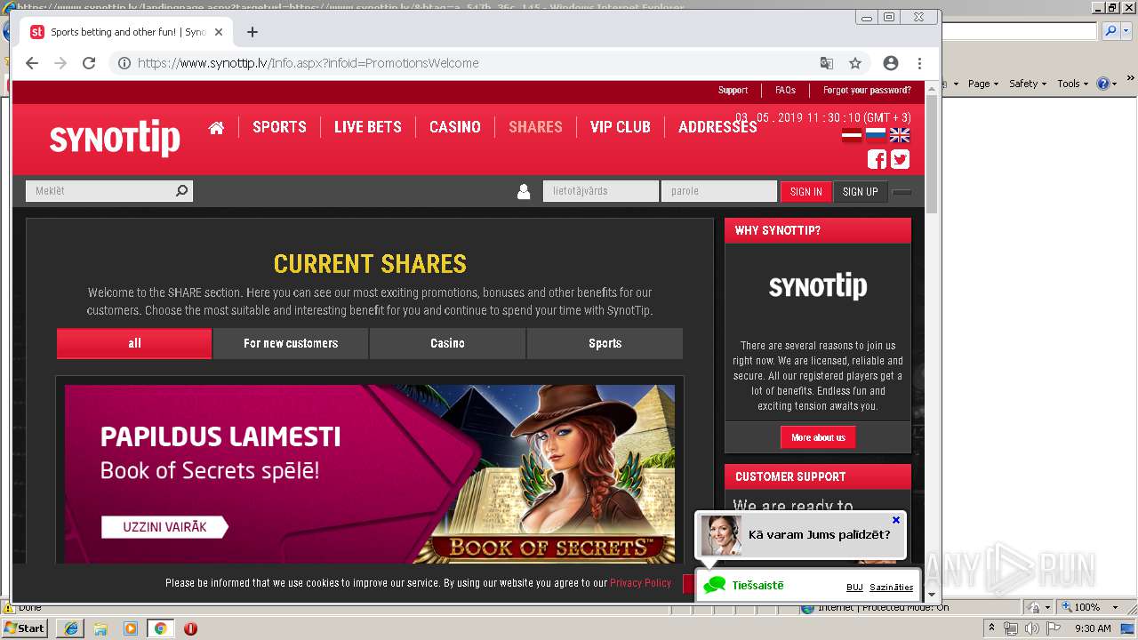The width and height of the screenshot is (1138, 640).
Task: Click the site information icon in the address bar
Action: click(x=124, y=63)
